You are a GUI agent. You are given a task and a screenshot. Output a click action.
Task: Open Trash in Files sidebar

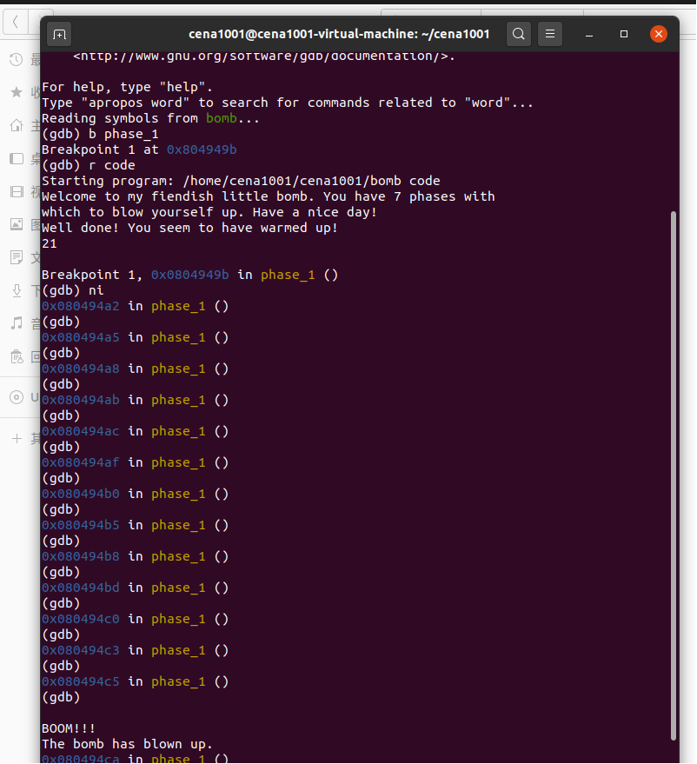click(17, 356)
